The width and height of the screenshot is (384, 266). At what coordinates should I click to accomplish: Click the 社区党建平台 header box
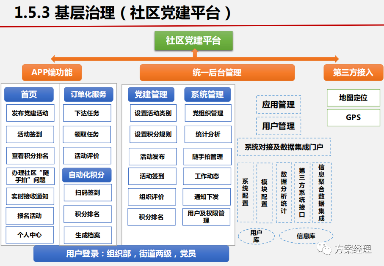click(193, 41)
